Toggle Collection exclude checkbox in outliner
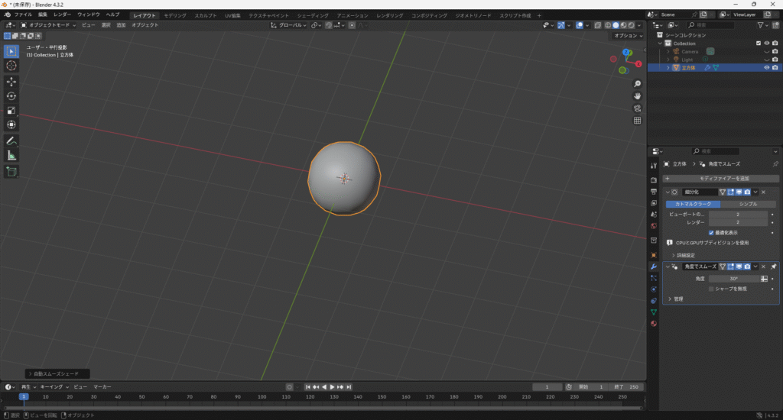This screenshot has width=783, height=420. (x=759, y=44)
